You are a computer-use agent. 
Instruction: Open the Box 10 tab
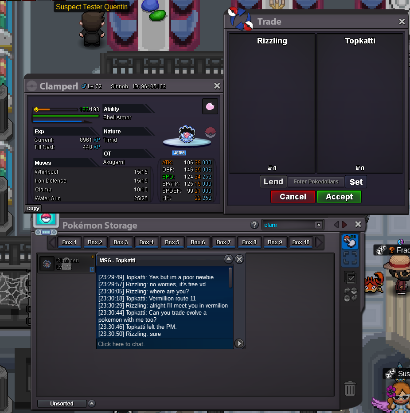click(x=301, y=242)
